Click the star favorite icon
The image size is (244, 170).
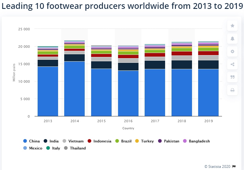pyautogui.click(x=232, y=26)
